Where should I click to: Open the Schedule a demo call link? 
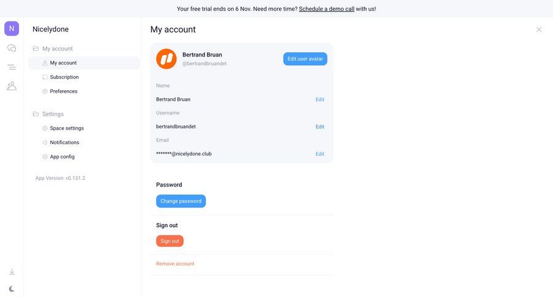(x=326, y=9)
